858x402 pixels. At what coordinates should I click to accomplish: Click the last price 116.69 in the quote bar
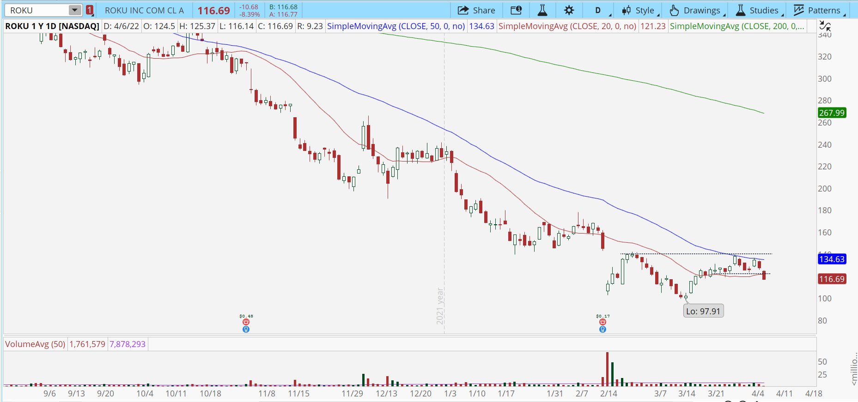coord(213,11)
